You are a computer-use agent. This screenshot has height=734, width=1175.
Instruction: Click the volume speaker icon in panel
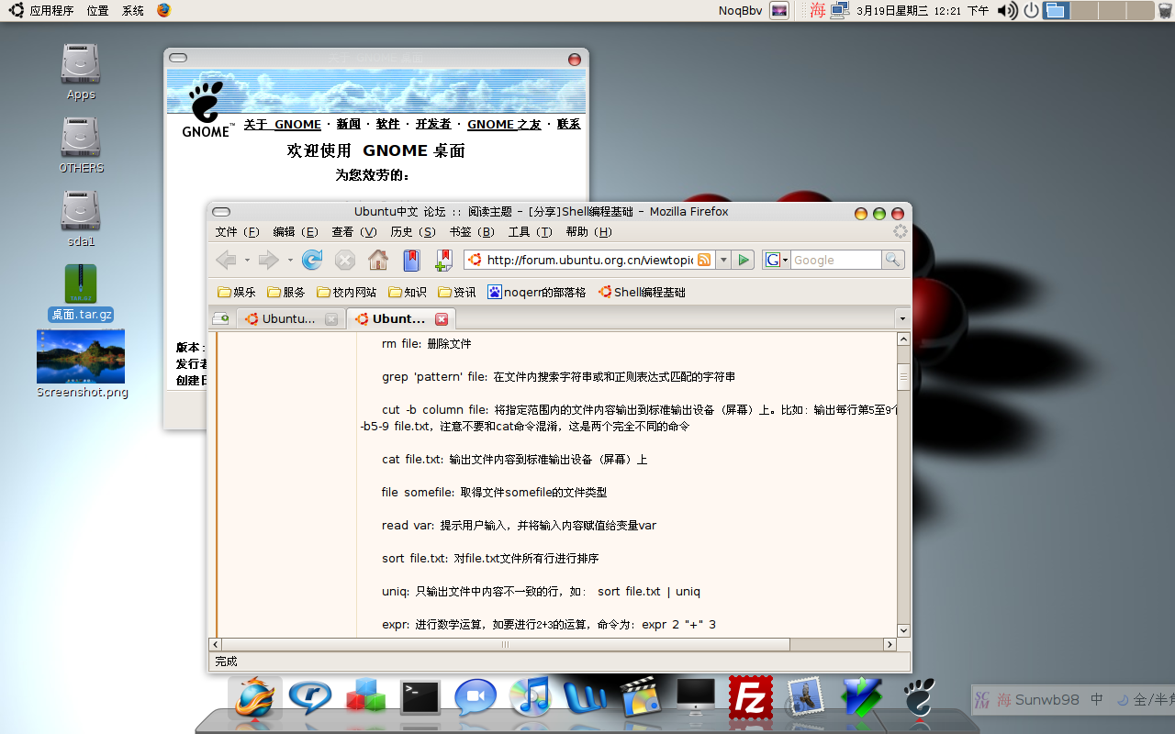[1007, 11]
